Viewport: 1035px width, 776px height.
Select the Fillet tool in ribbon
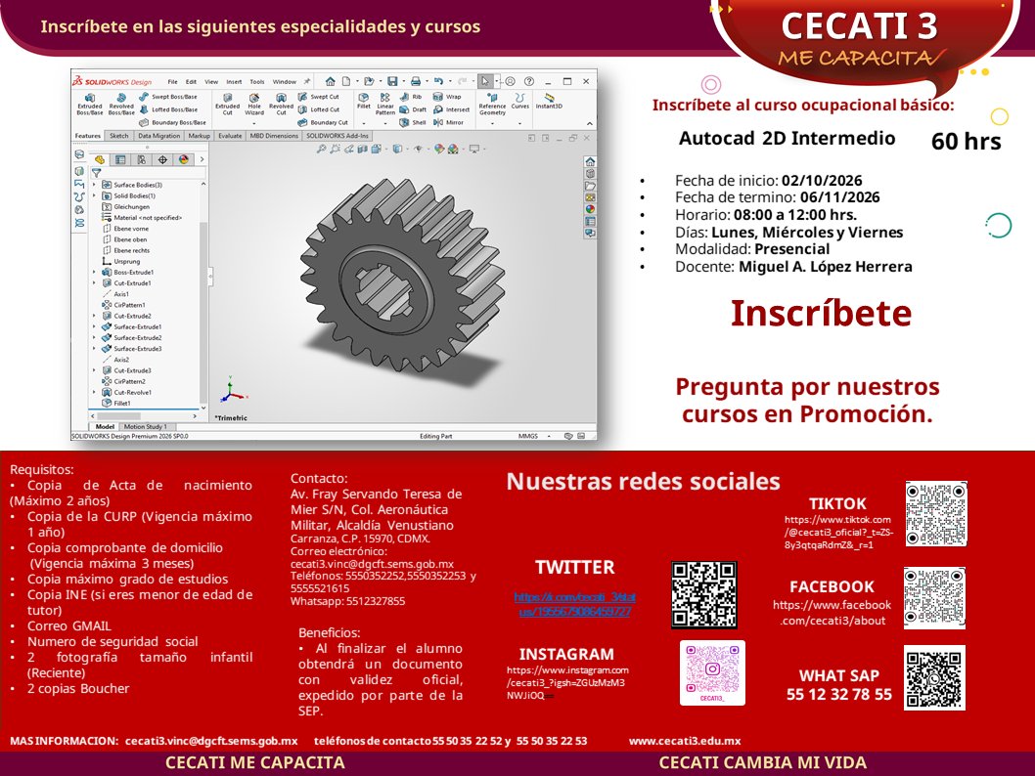(364, 101)
